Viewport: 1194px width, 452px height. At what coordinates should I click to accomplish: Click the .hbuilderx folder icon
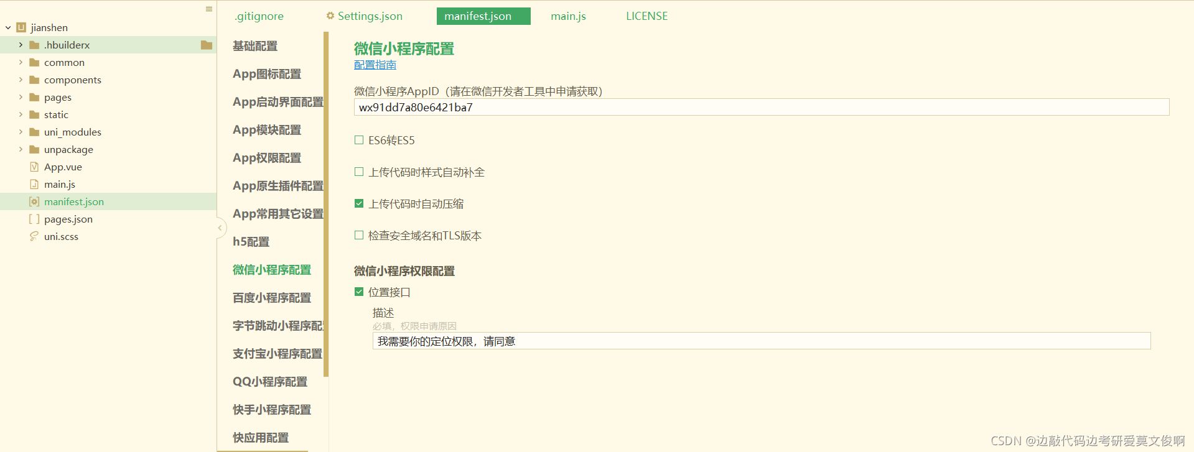coord(34,45)
